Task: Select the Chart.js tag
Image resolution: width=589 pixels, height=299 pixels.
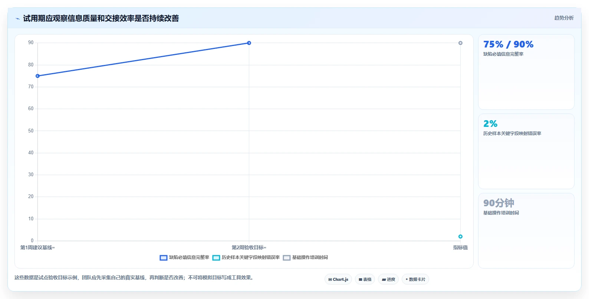Action: 338,279
